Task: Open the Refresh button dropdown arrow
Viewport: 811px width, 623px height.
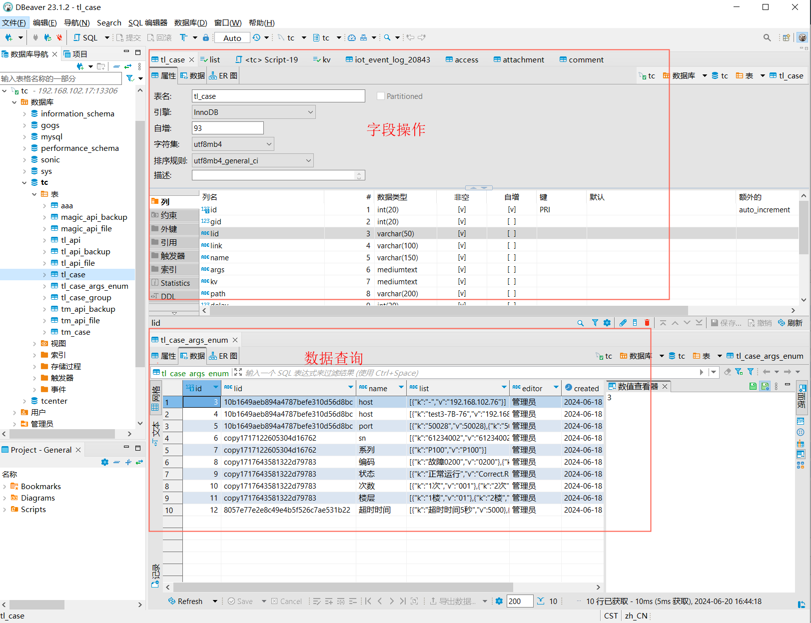Action: [x=215, y=602]
